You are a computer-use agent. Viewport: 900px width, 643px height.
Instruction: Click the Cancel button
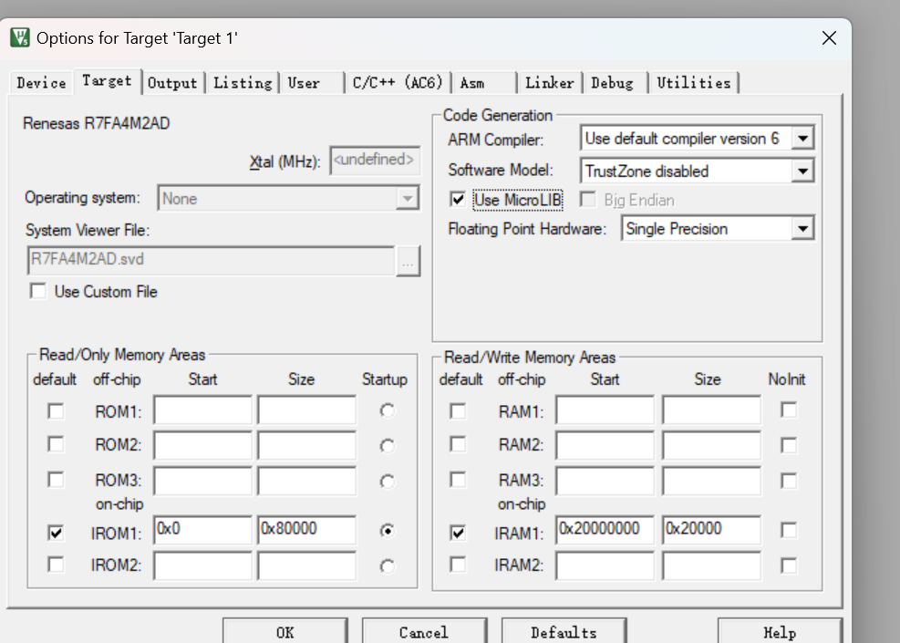click(424, 631)
